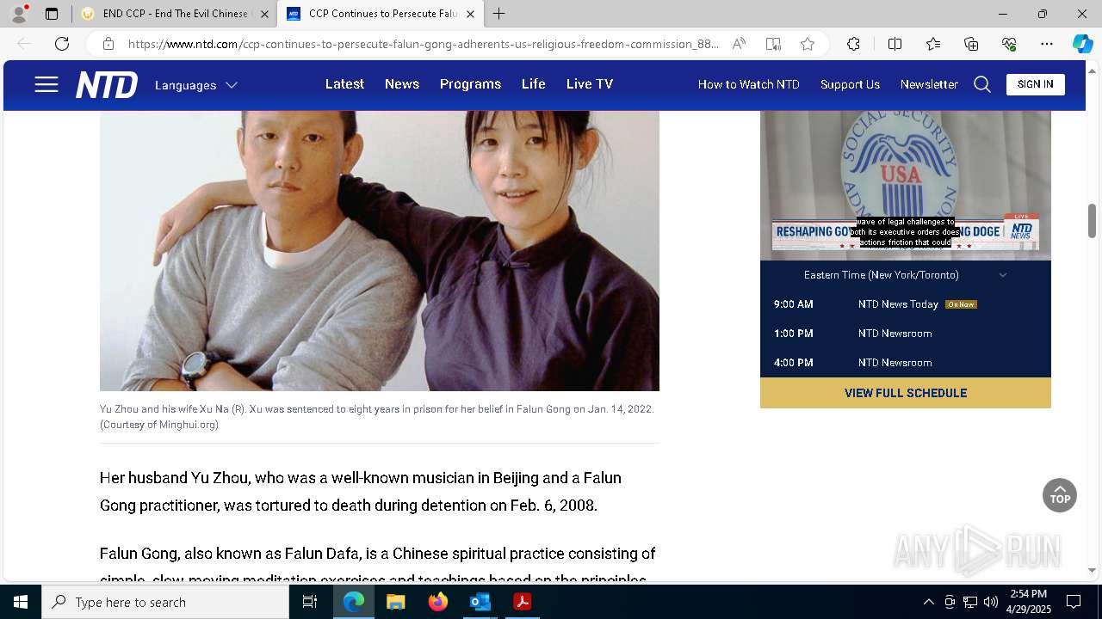
Task: Open Task View on taskbar
Action: (310, 602)
